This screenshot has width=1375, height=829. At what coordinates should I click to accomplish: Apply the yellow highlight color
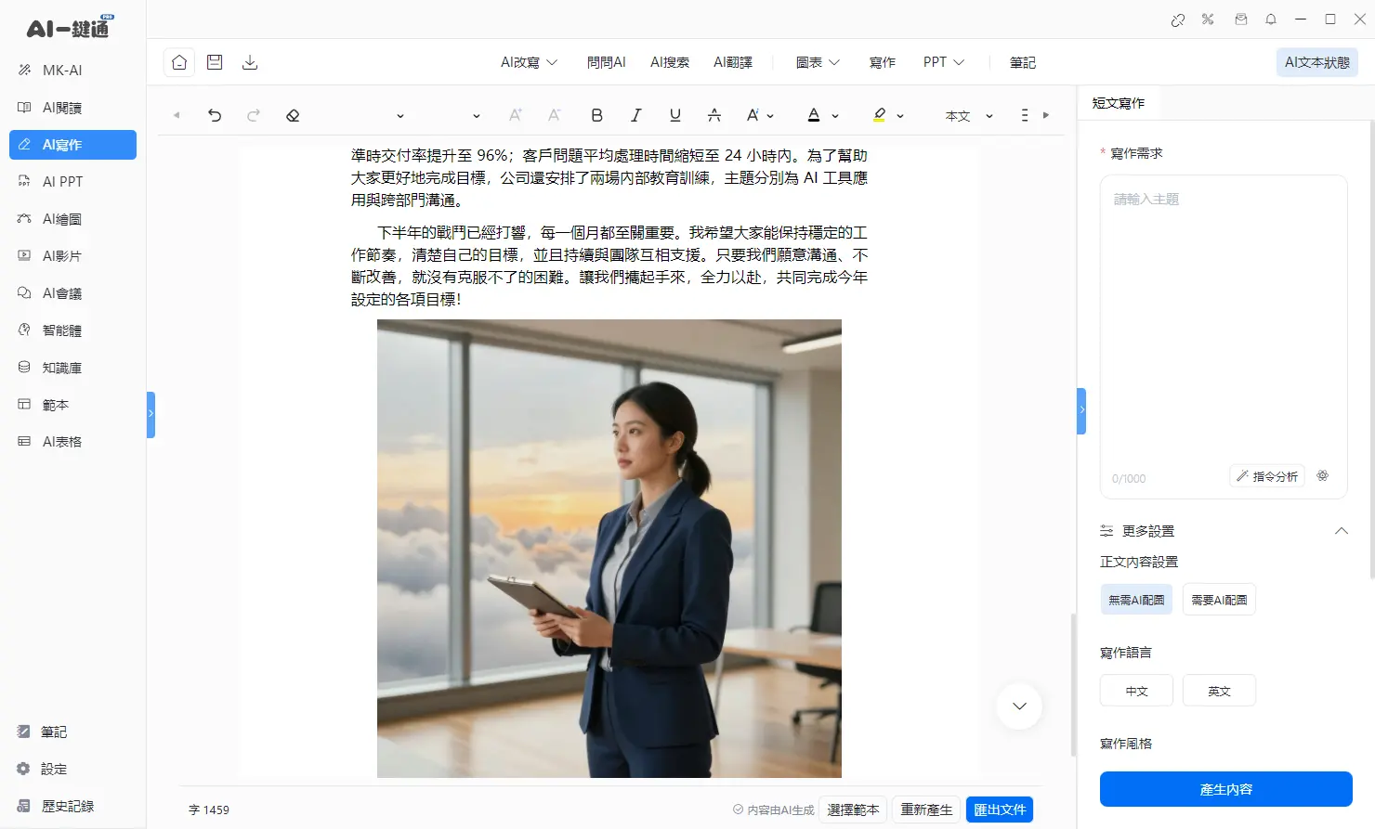click(879, 115)
